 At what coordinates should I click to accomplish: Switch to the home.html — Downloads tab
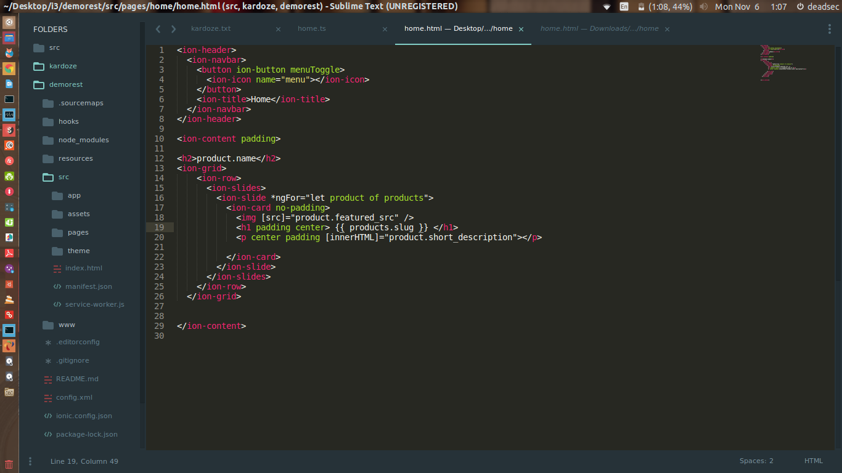coord(599,29)
